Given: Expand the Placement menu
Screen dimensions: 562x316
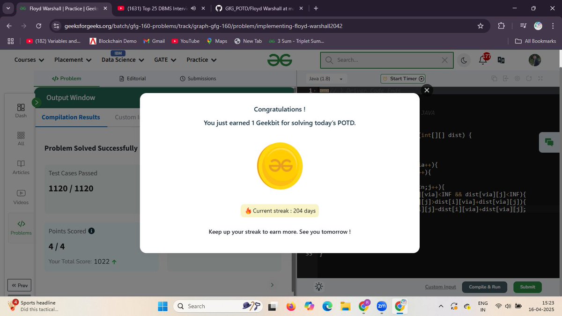Looking at the screenshot, I should pyautogui.click(x=73, y=60).
